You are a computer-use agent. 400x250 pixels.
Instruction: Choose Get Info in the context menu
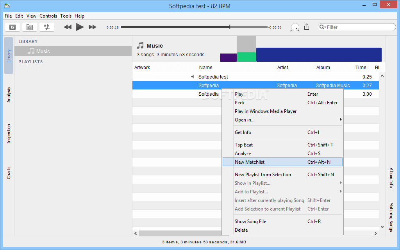coord(282,132)
